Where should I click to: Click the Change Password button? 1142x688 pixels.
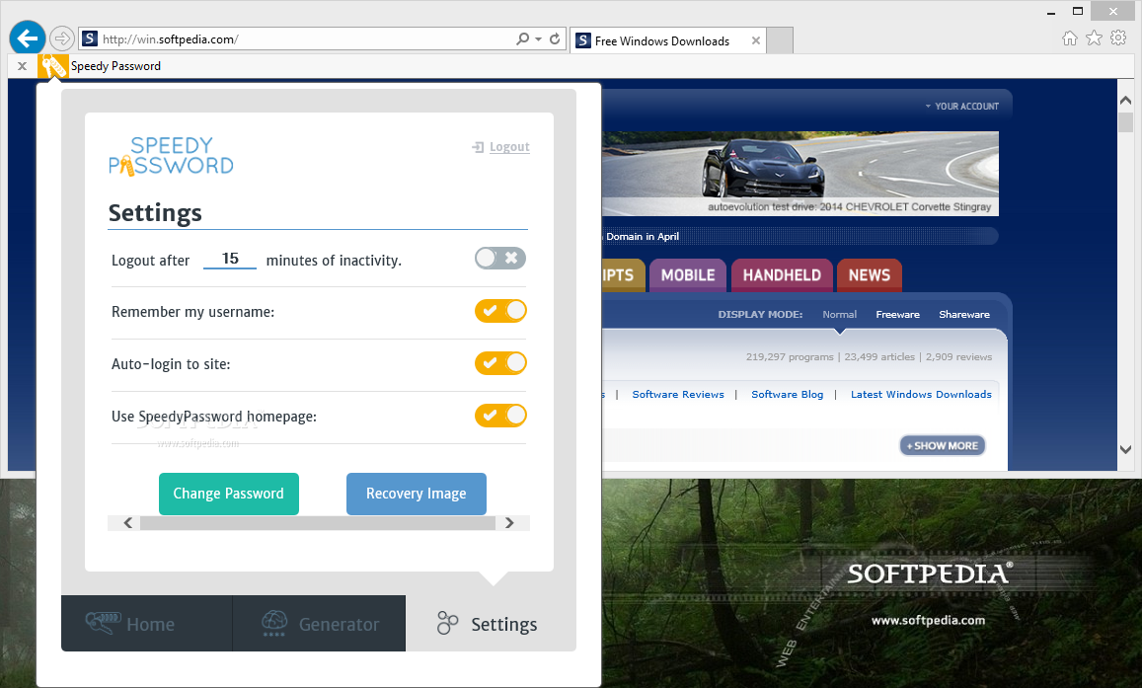(229, 494)
